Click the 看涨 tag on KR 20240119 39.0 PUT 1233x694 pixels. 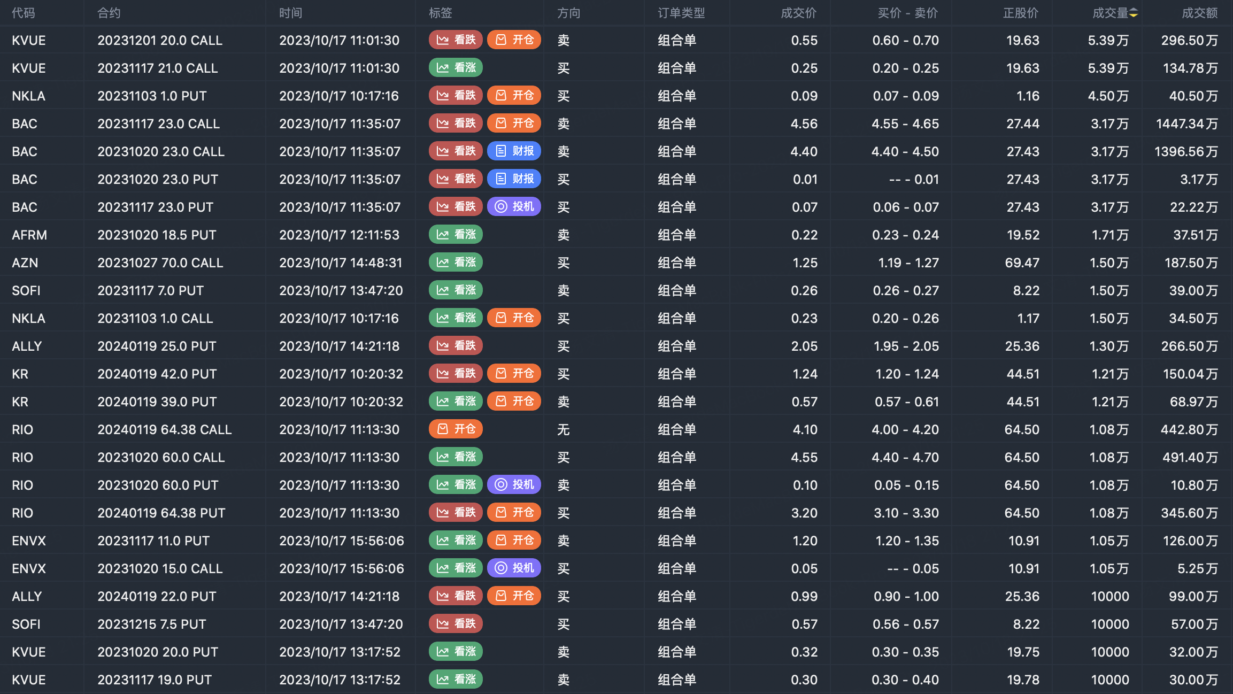456,402
